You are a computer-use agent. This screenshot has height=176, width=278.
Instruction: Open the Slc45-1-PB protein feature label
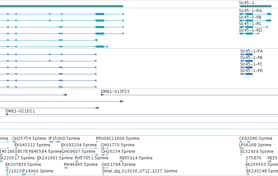point(251,58)
